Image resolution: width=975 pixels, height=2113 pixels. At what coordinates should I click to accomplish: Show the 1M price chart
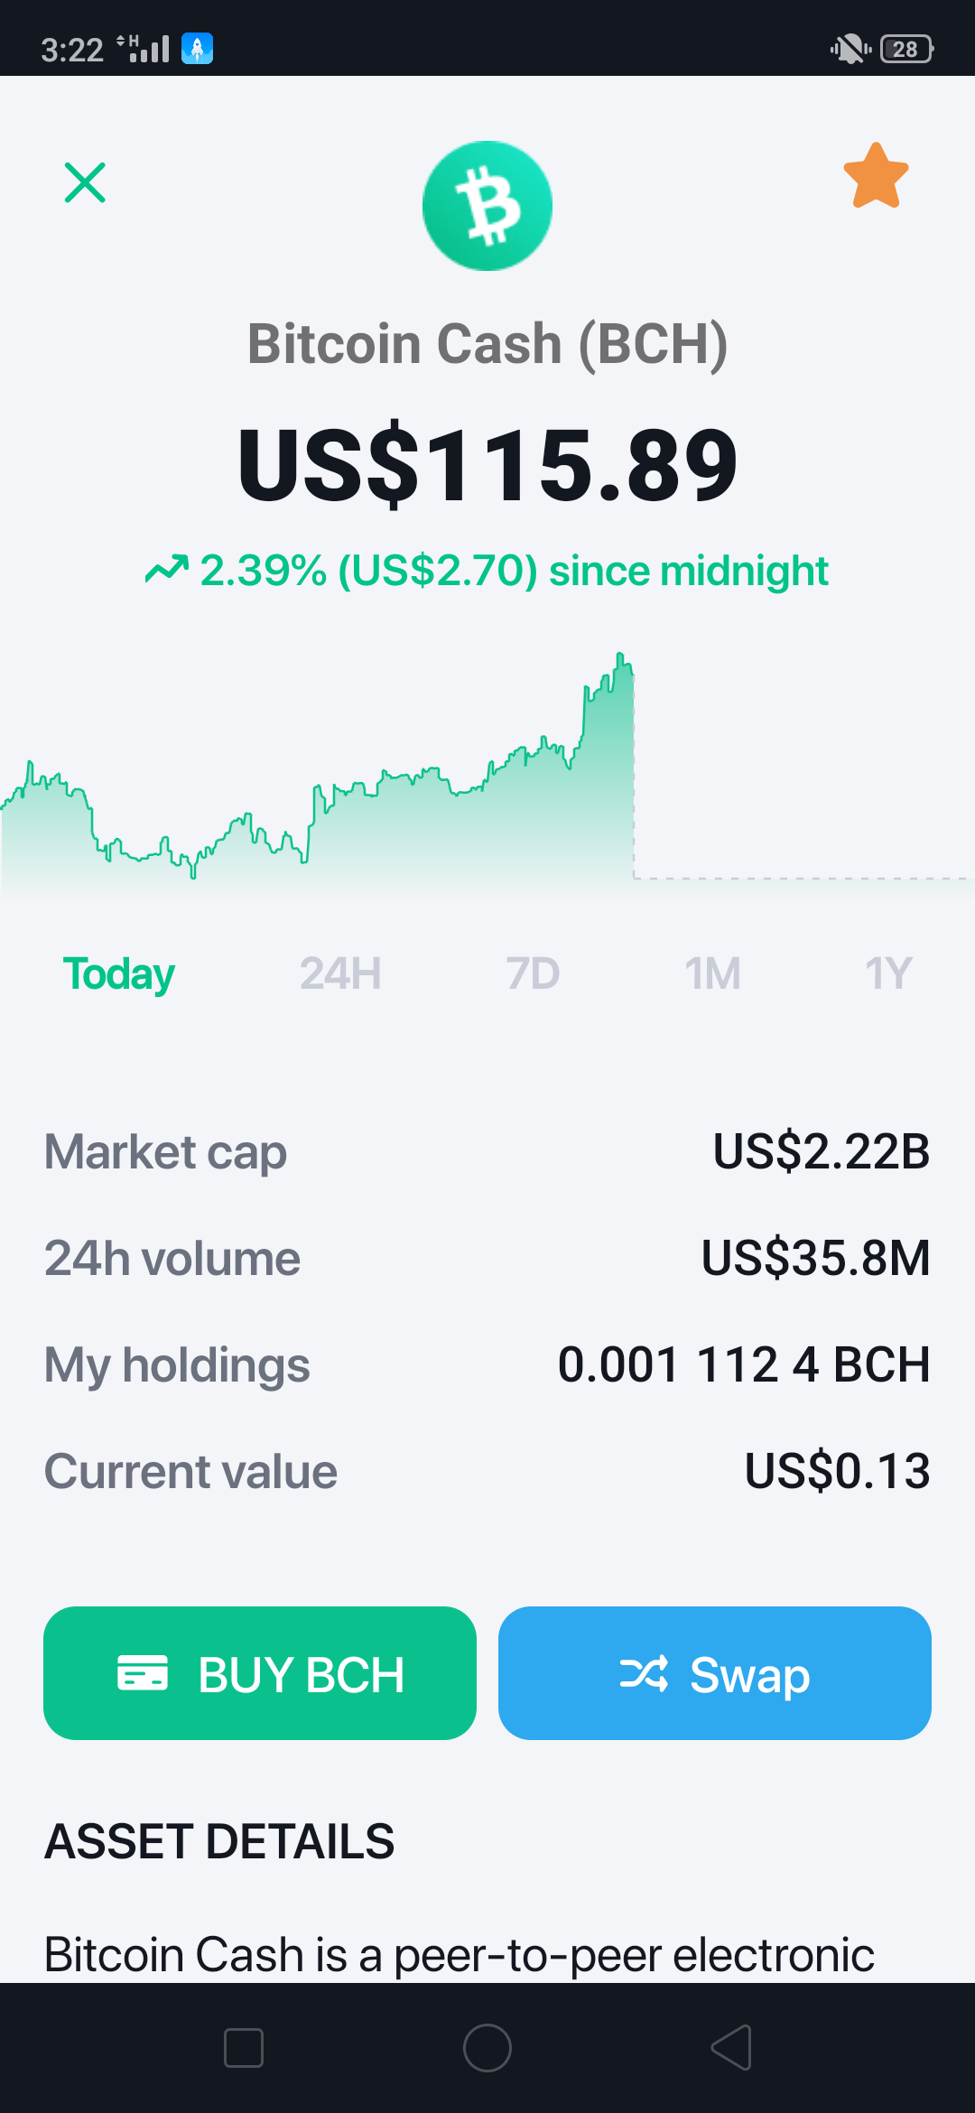click(712, 974)
